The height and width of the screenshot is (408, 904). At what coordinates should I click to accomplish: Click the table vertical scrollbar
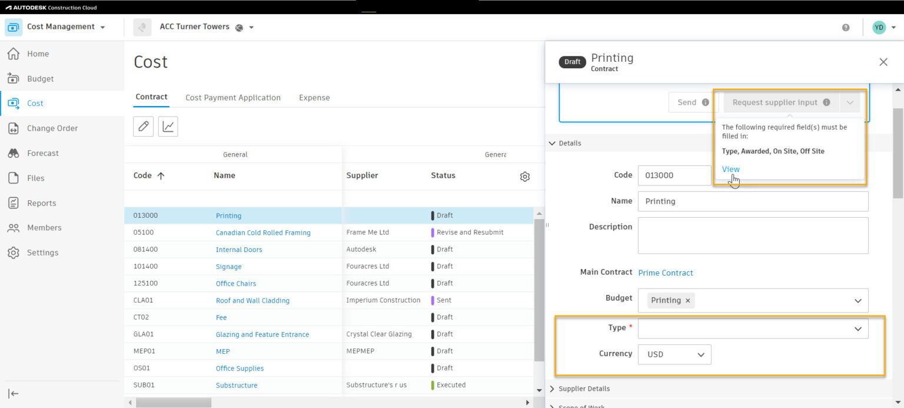(539, 290)
